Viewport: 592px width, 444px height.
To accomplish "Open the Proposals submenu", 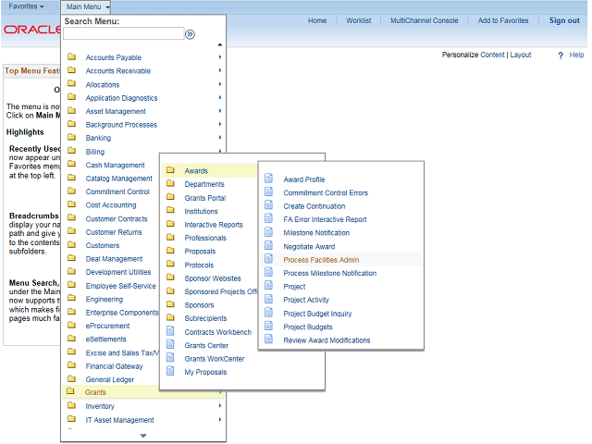I will [200, 252].
